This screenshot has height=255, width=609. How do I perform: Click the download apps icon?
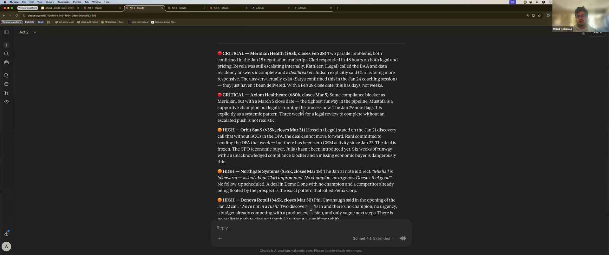coord(6,233)
